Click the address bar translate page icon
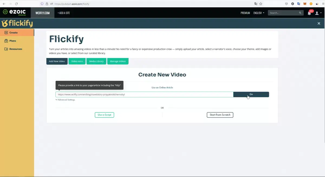The height and width of the screenshot is (177, 325). click(256, 4)
